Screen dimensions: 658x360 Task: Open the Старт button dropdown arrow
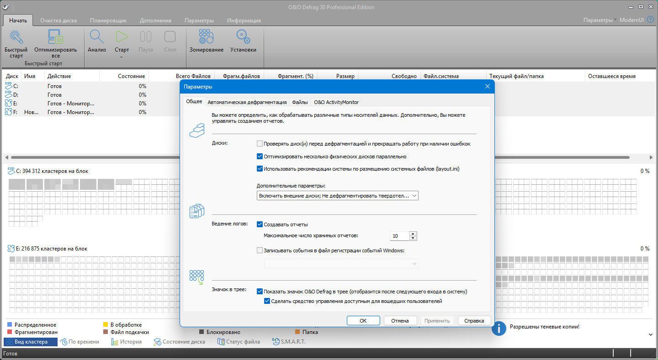coord(122,57)
